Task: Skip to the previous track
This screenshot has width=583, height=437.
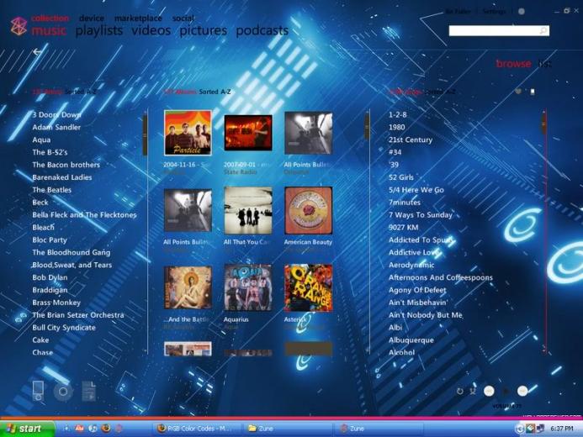Action: pos(489,391)
